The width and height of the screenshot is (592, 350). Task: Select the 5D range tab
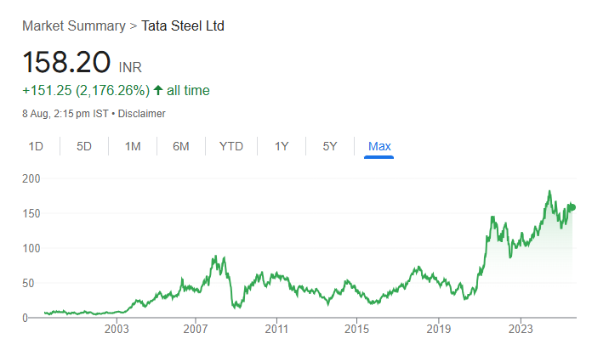[84, 146]
